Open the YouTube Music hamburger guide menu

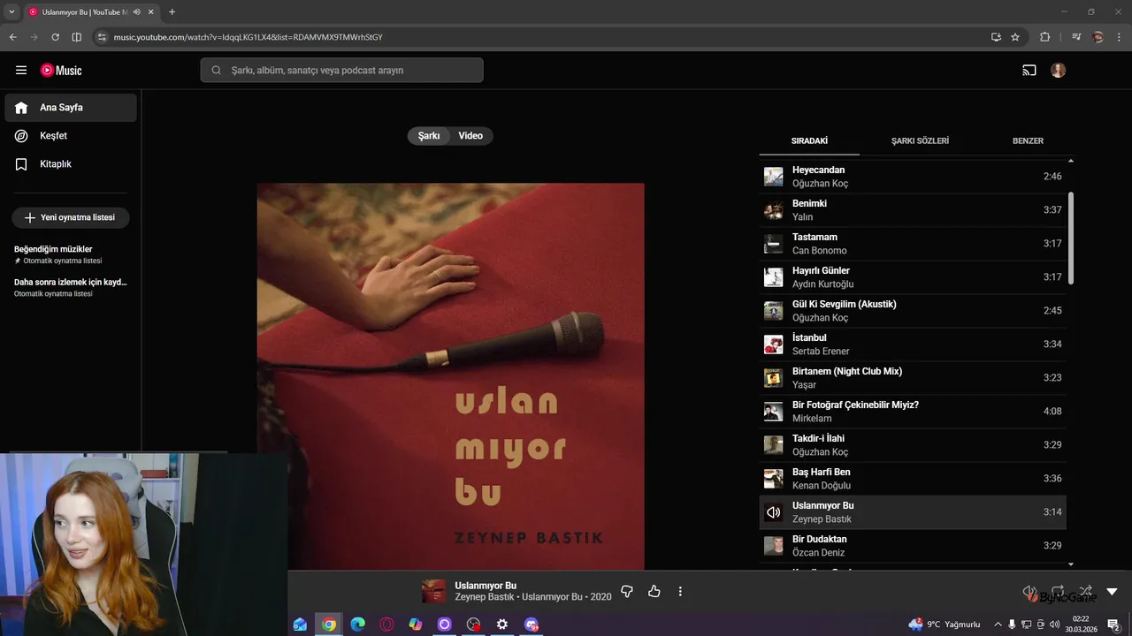tap(21, 71)
